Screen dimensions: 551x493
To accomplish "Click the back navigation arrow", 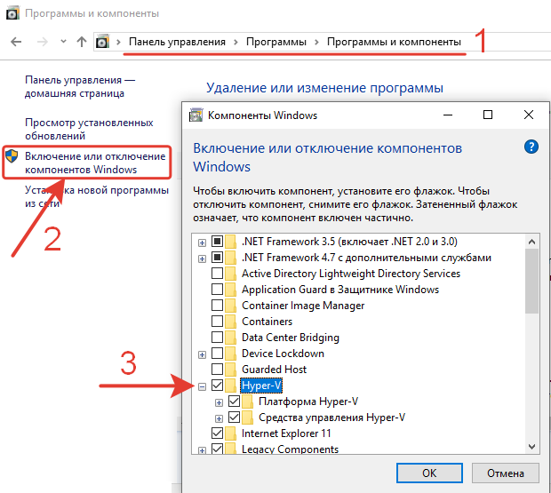I will pyautogui.click(x=16, y=42).
